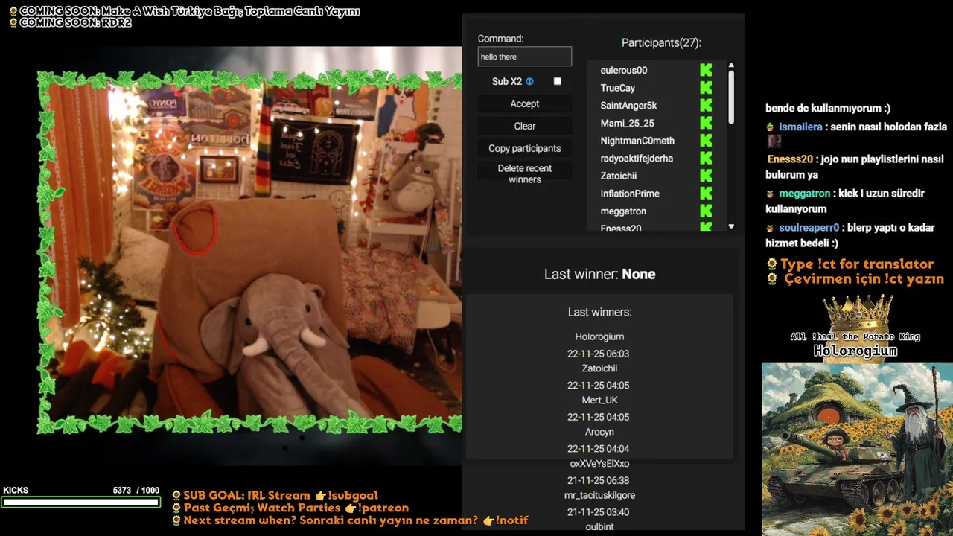Click Arocyn in Last winners list
The height and width of the screenshot is (536, 953).
point(599,432)
